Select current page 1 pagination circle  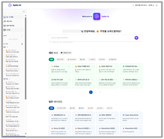(91, 92)
